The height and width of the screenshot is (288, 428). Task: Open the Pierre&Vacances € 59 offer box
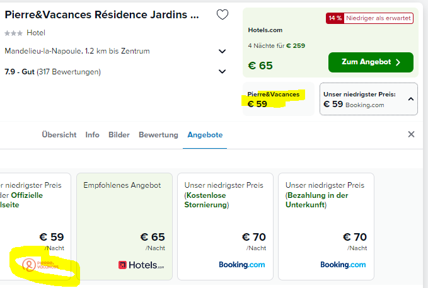(279, 99)
